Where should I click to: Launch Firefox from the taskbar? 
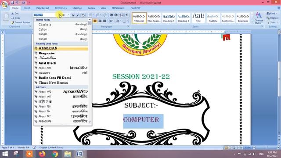click(x=42, y=154)
